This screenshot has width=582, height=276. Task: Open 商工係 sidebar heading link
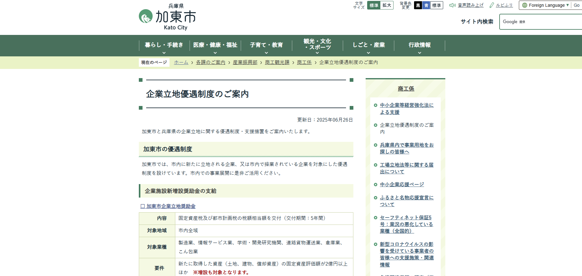[x=406, y=89]
